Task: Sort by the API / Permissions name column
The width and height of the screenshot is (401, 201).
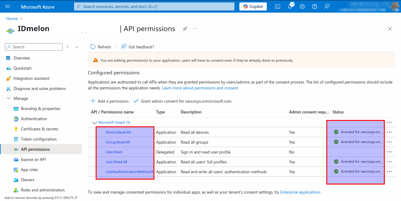Action: click(x=112, y=112)
